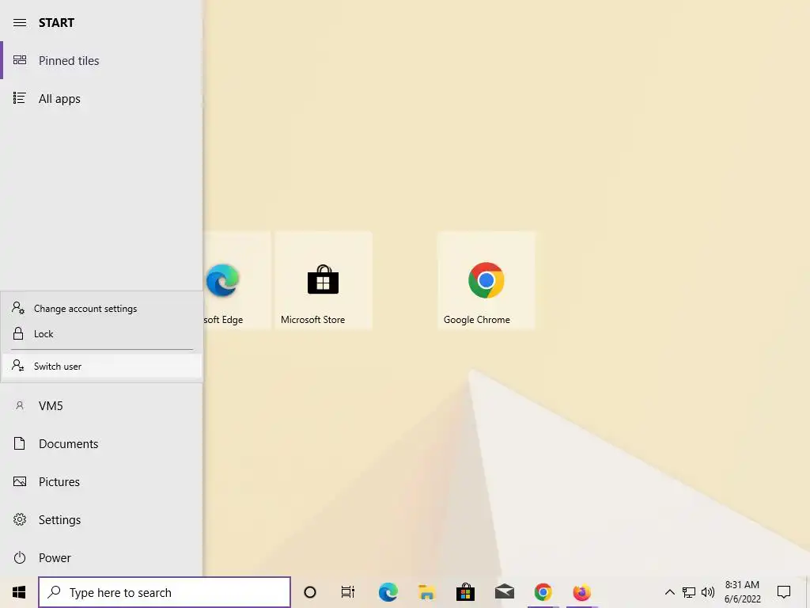This screenshot has height=608, width=810.
Task: Click the tiles icon beside Pinned tiles
Action: pos(20,60)
